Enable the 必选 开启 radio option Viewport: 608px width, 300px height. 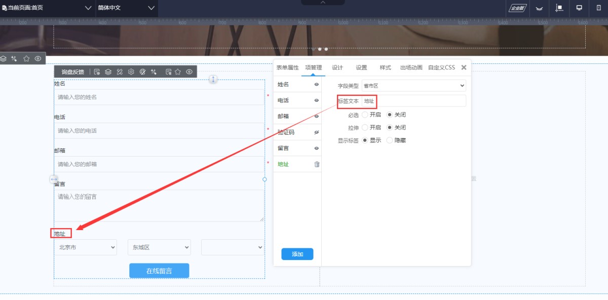tap(365, 115)
